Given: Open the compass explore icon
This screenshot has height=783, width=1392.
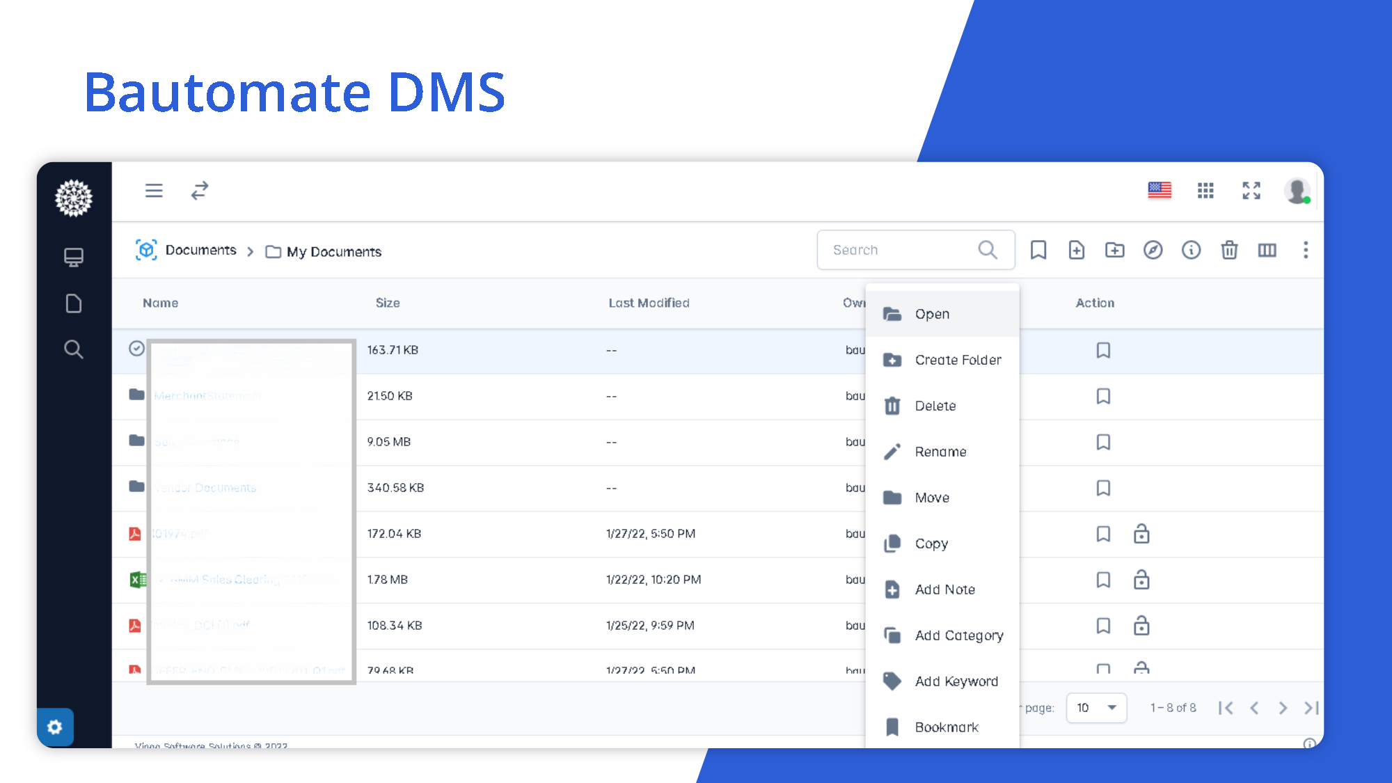Looking at the screenshot, I should [1153, 250].
